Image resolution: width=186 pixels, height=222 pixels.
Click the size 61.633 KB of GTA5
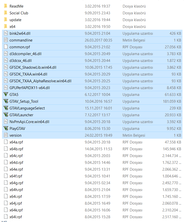click(x=173, y=95)
